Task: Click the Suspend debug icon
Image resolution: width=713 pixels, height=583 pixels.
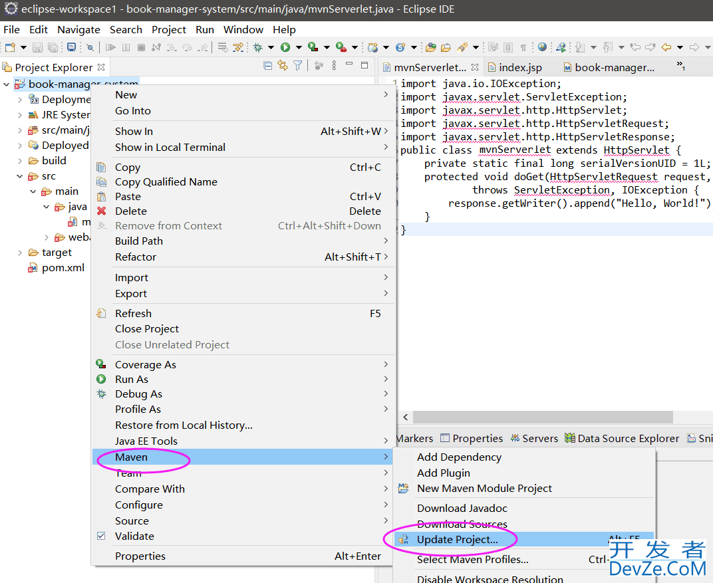Action: (126, 47)
